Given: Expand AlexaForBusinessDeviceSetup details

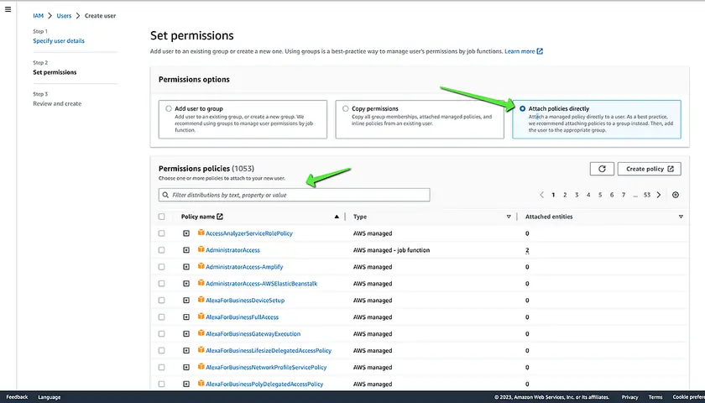Looking at the screenshot, I should (186, 301).
